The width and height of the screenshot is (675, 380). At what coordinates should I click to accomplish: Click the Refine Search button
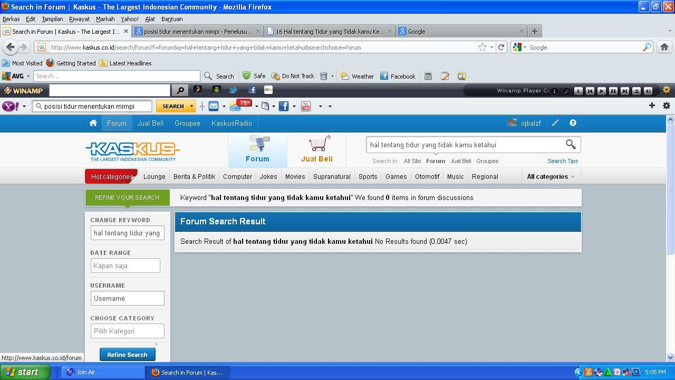127,355
